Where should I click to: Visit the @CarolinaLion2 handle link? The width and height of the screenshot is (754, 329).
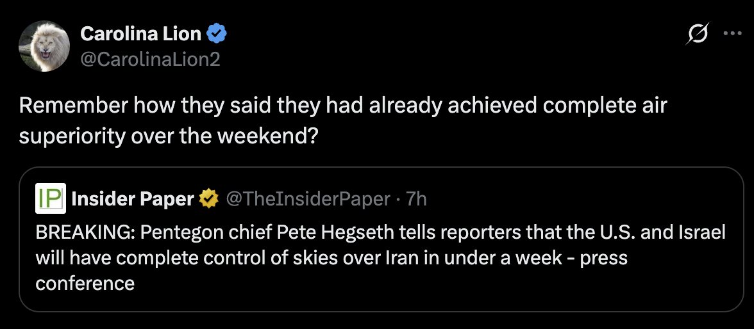point(150,59)
